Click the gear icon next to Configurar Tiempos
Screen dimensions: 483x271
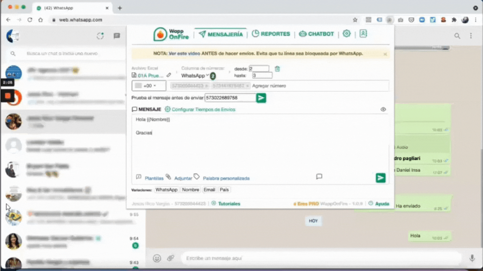pyautogui.click(x=167, y=109)
